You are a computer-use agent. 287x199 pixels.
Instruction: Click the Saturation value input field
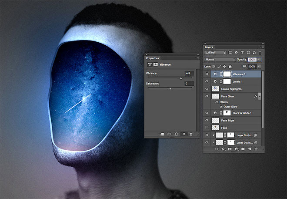coord(189,83)
